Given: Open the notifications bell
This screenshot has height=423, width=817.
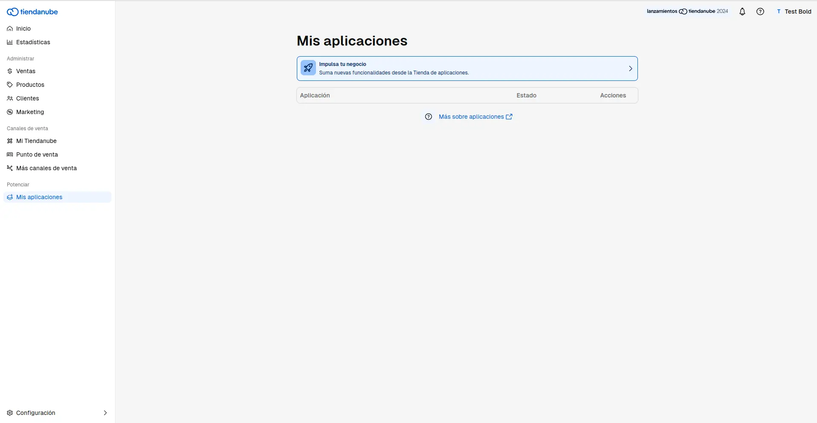Looking at the screenshot, I should (742, 11).
